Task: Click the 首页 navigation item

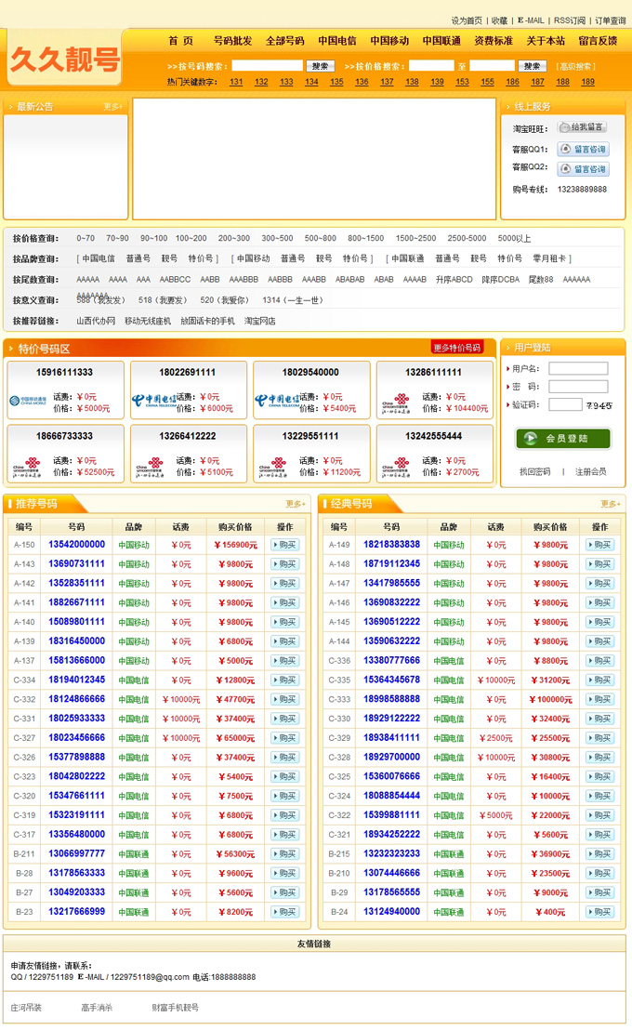Action: [x=180, y=41]
